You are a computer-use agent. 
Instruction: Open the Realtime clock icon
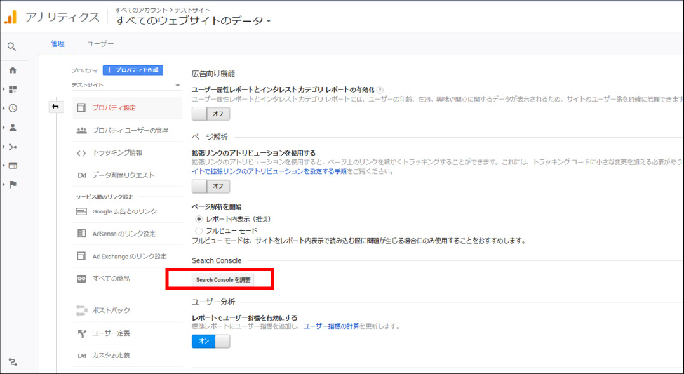[13, 109]
